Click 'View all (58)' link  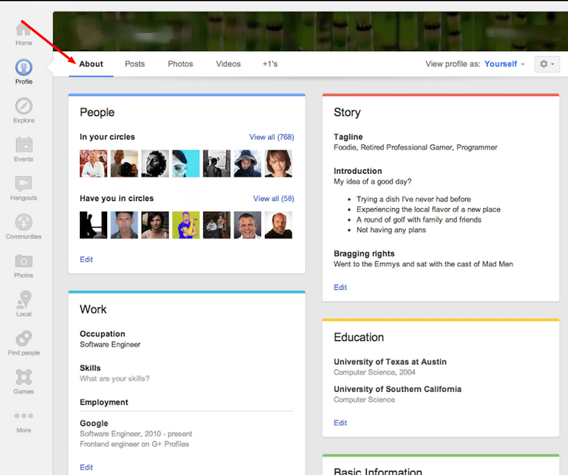[x=273, y=199]
